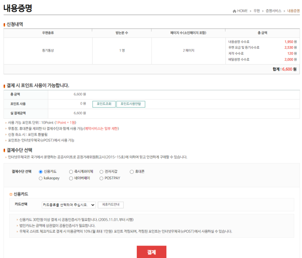Click the 예약서비스는 일부 제한 red note
Image resolution: width=302 pixels, height=258 pixels.
point(101,129)
